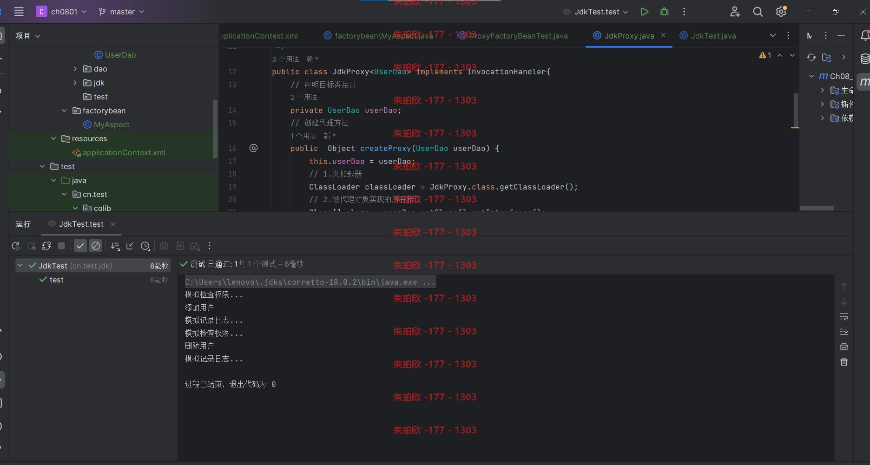Viewport: 870px width, 465px height.
Task: Toggle soft-wrap in console
Action: (x=844, y=317)
